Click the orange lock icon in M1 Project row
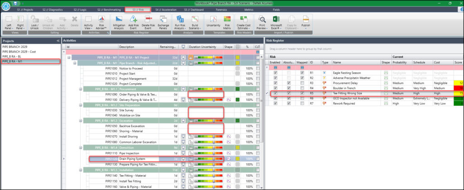This screenshot has height=190, width=464. pos(191,57)
